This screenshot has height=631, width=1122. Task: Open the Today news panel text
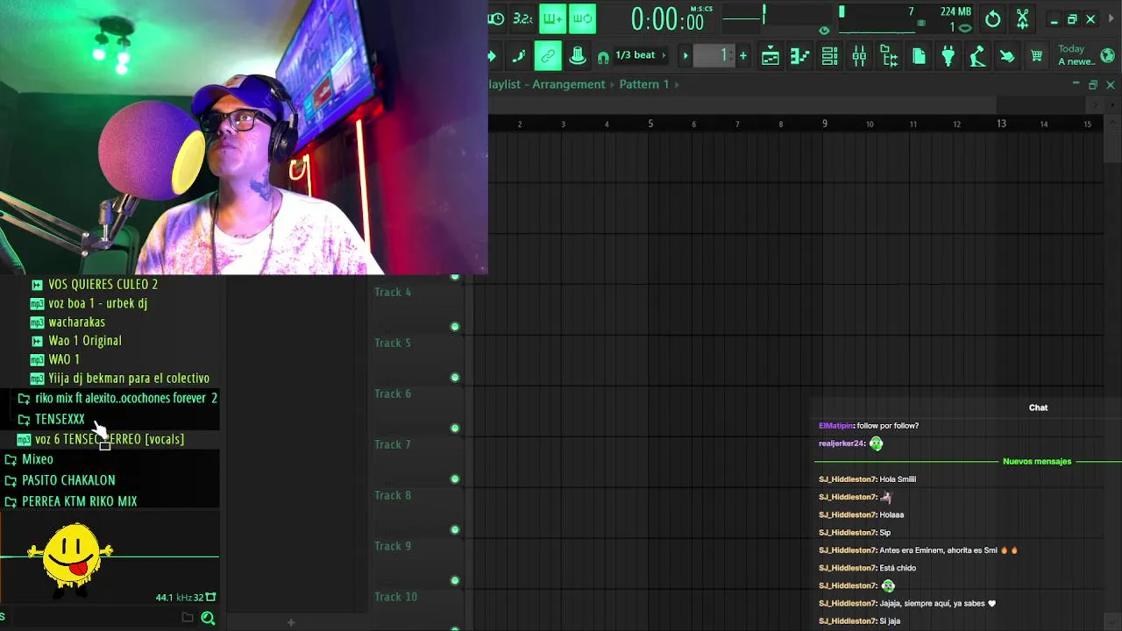click(x=1076, y=55)
